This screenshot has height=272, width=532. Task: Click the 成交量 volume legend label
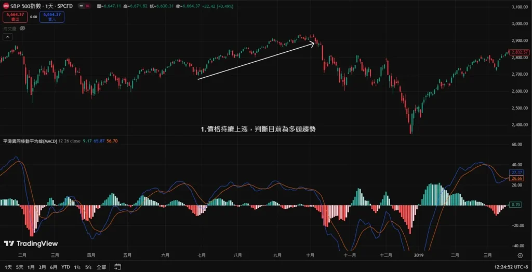coord(9,28)
